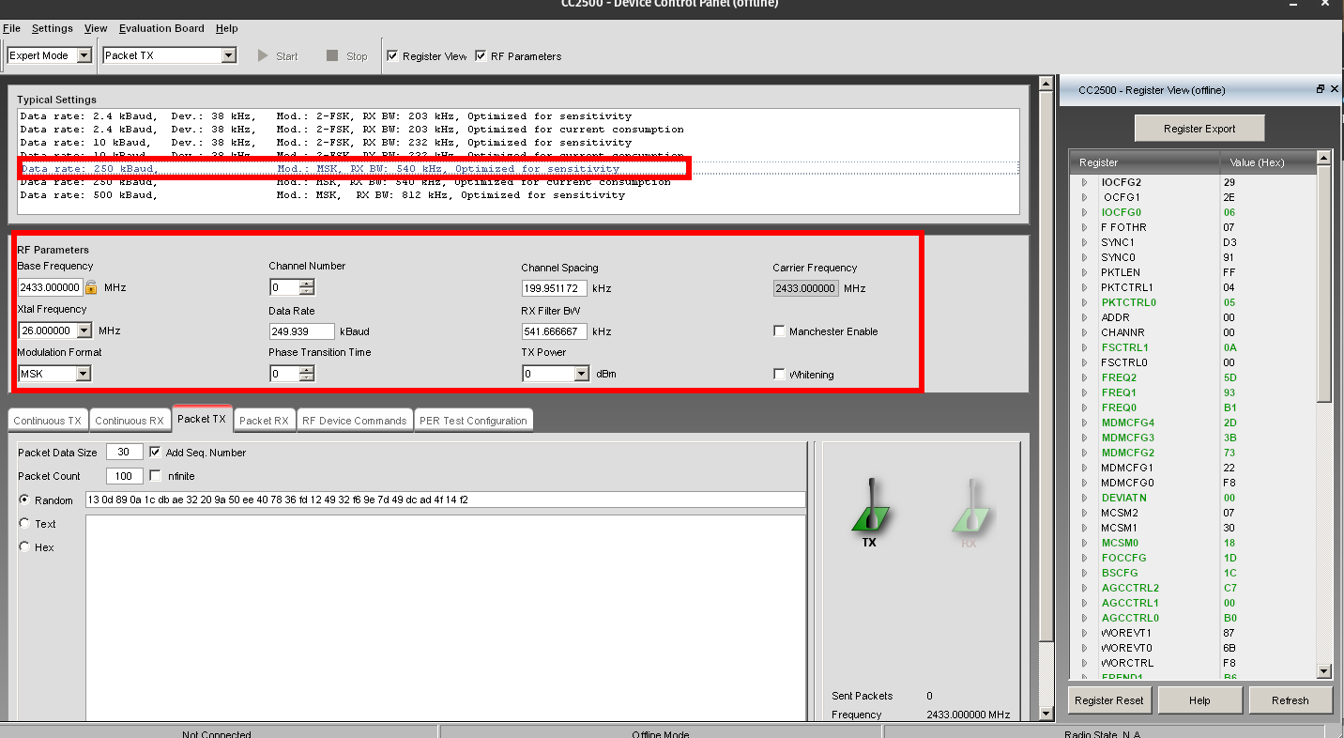Uncheck the Register View checkbox
Viewport: 1344px width, 738px height.
pos(392,56)
